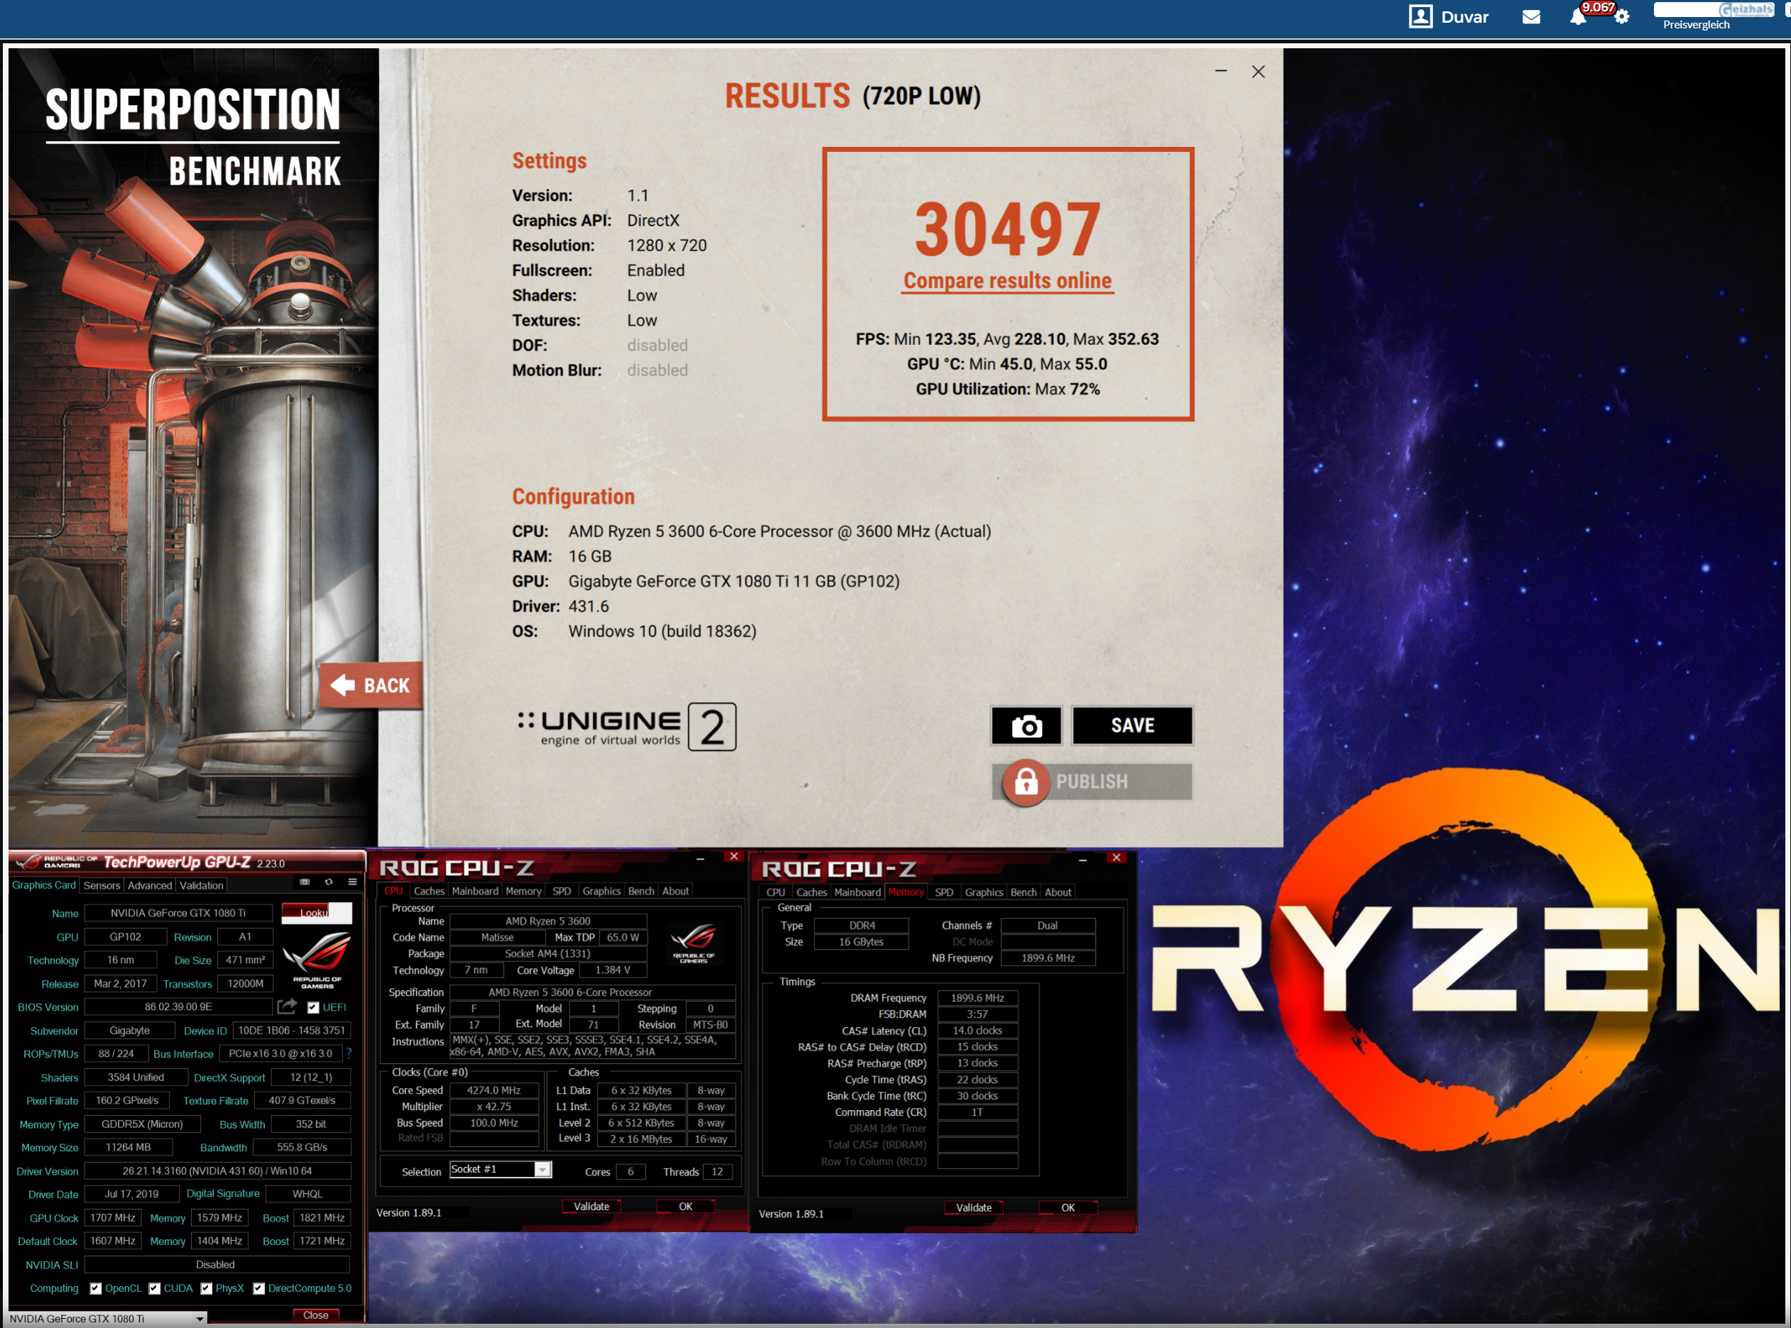Open the Socket #1 selection dropdown
Screen dimensions: 1791x1328
tap(543, 1170)
